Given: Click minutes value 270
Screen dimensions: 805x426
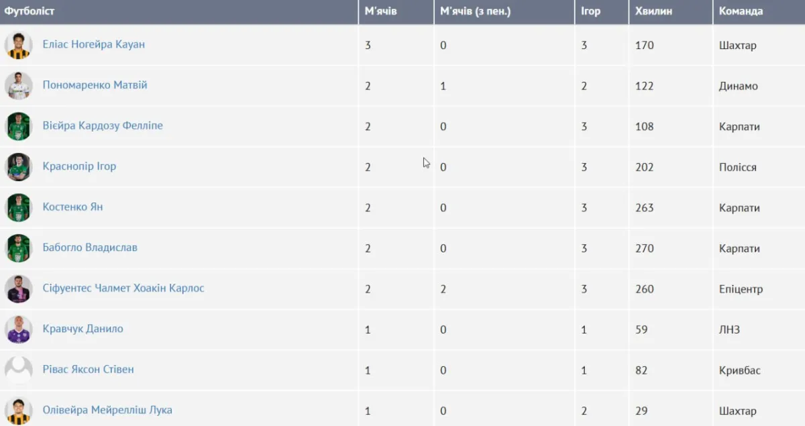Looking at the screenshot, I should (x=644, y=249).
